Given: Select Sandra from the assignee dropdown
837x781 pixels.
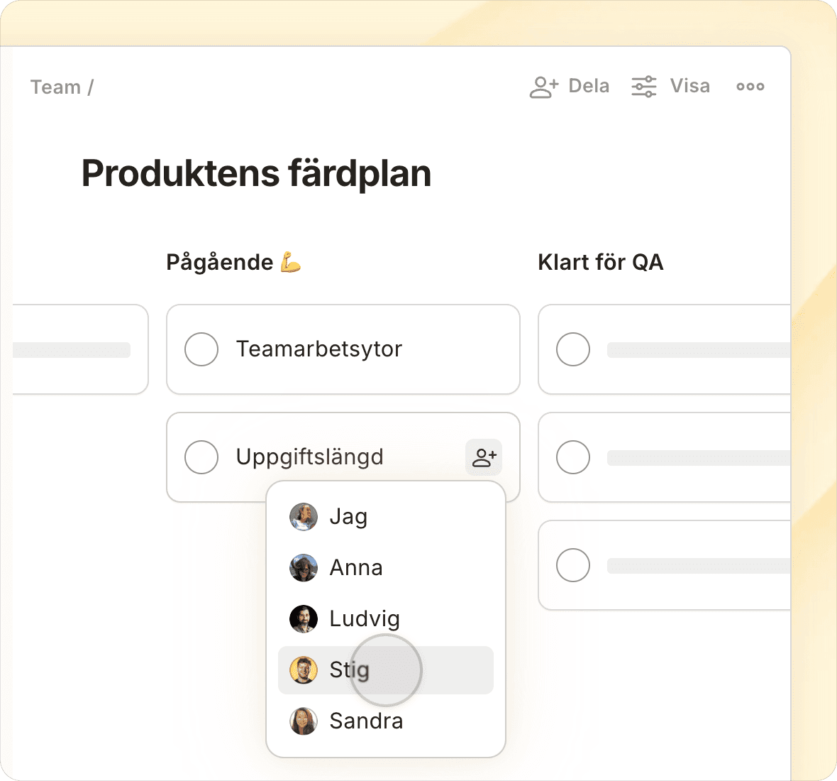Looking at the screenshot, I should click(366, 721).
